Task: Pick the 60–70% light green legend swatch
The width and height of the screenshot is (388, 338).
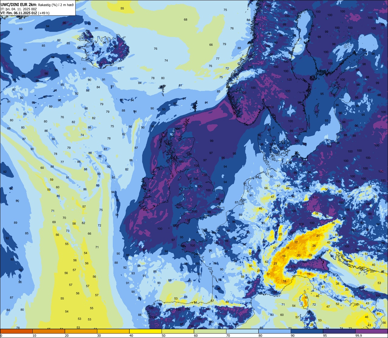Action: coord(210,331)
